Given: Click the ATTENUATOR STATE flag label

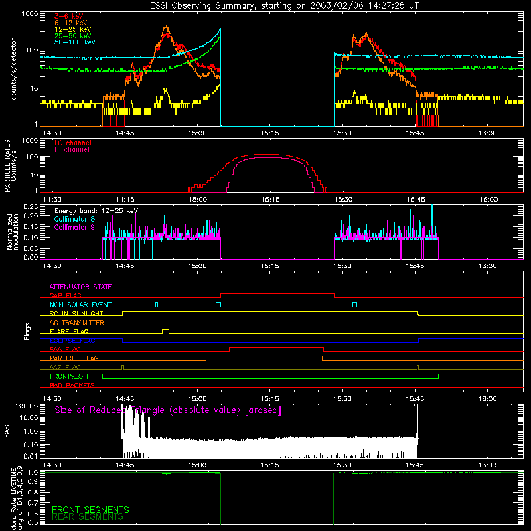Looking at the screenshot, I should [x=80, y=287].
